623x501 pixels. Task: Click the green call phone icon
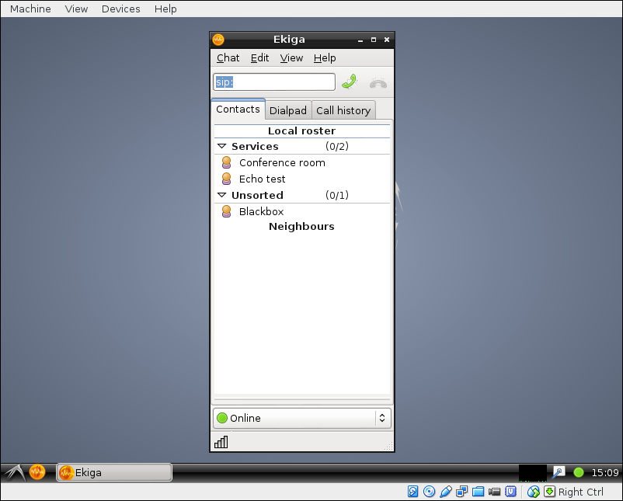coord(350,82)
